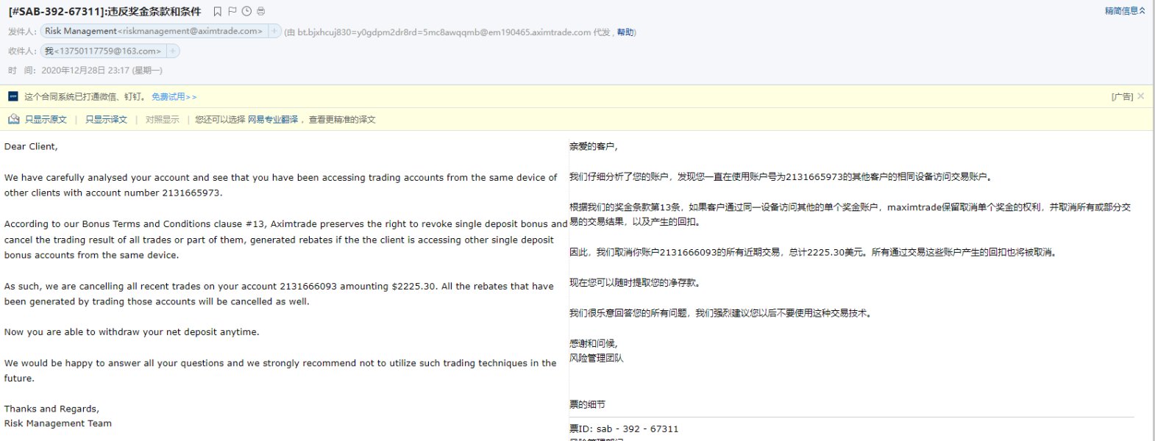
Task: Collapse header details via 精简信息
Action: click(x=1125, y=11)
